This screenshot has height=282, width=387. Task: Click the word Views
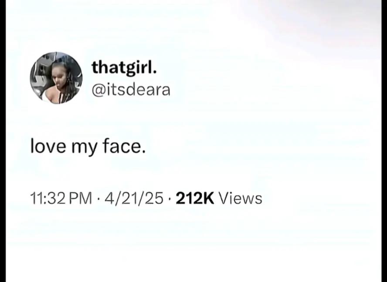[241, 198]
